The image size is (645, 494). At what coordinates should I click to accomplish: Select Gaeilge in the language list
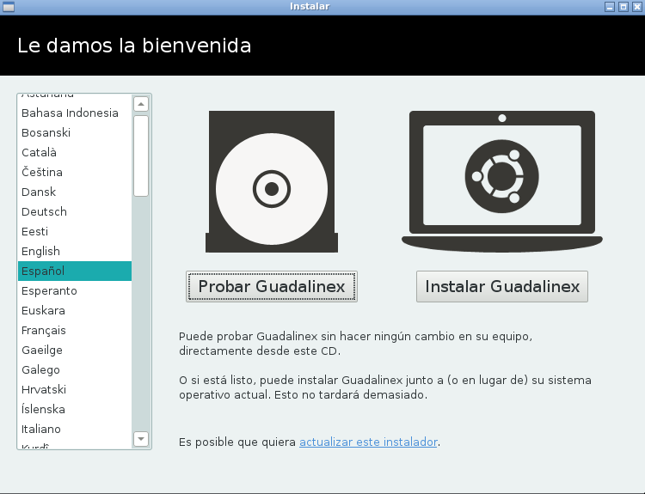pos(75,350)
